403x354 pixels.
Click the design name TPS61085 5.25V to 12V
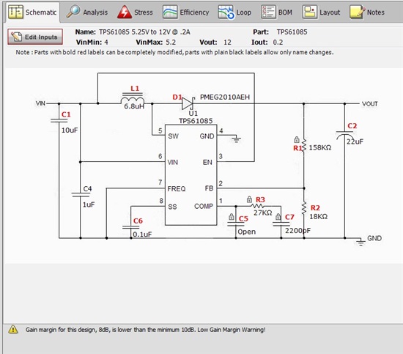(x=144, y=32)
